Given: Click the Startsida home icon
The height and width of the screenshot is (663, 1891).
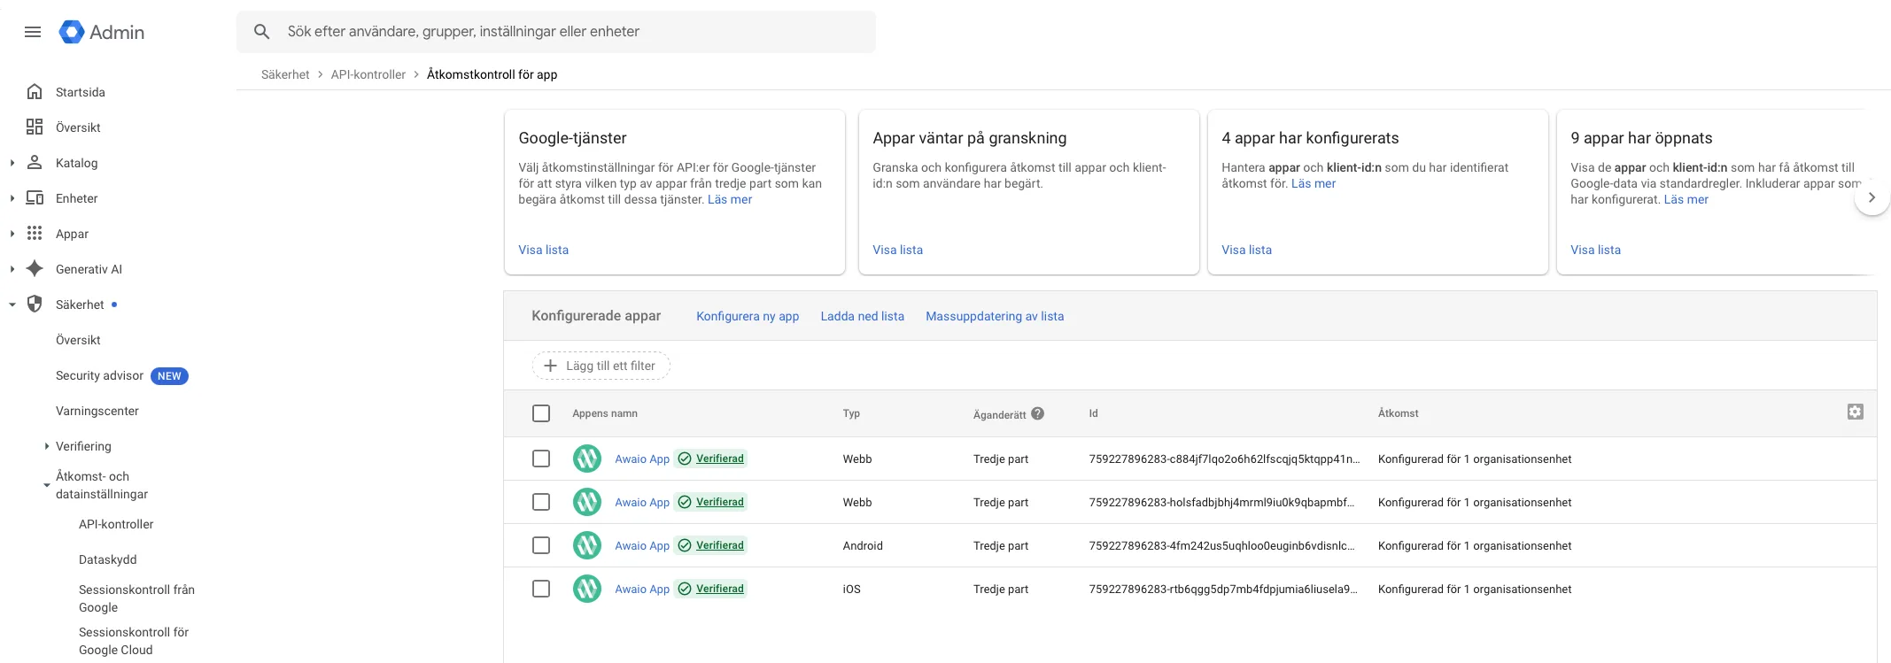Looking at the screenshot, I should point(35,92).
